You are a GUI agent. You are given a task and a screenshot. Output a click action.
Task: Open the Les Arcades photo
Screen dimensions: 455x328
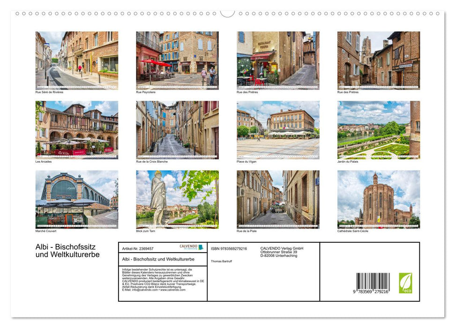[x=76, y=130]
